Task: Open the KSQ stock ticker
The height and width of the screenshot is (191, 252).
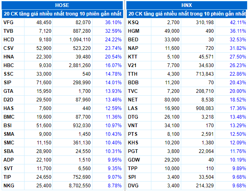Action: click(133, 22)
